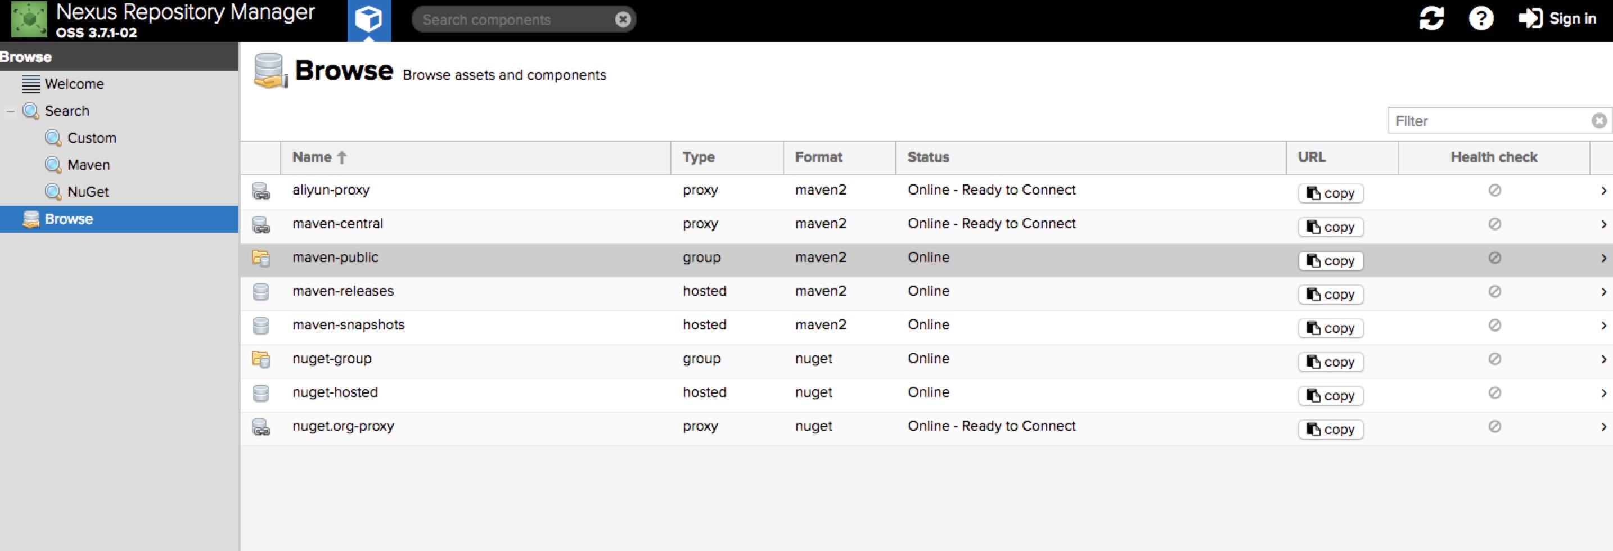Select the maven-releases repository name
Screen dimensions: 1613x551
343,291
